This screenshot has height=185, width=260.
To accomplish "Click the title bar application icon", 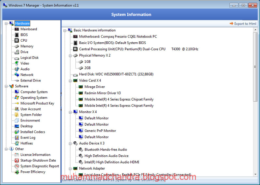I will 5,5.
